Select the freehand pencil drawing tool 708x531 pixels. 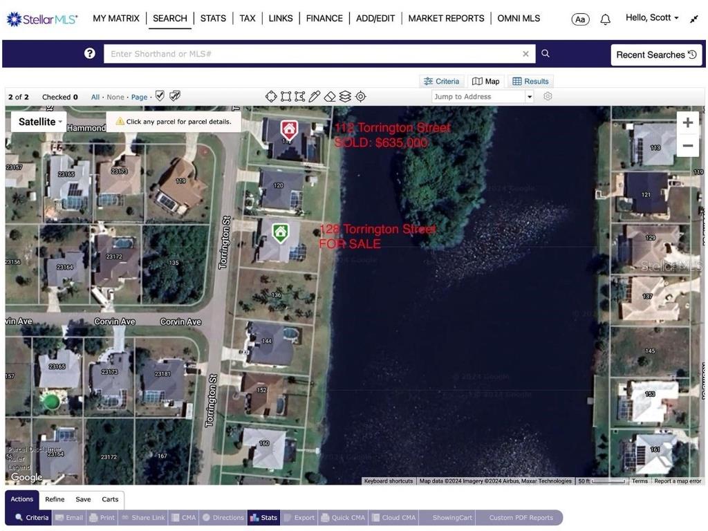tap(315, 97)
